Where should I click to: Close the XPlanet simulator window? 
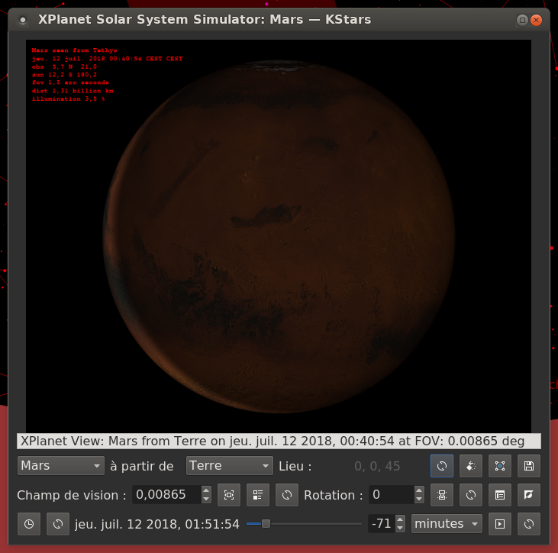pyautogui.click(x=536, y=20)
